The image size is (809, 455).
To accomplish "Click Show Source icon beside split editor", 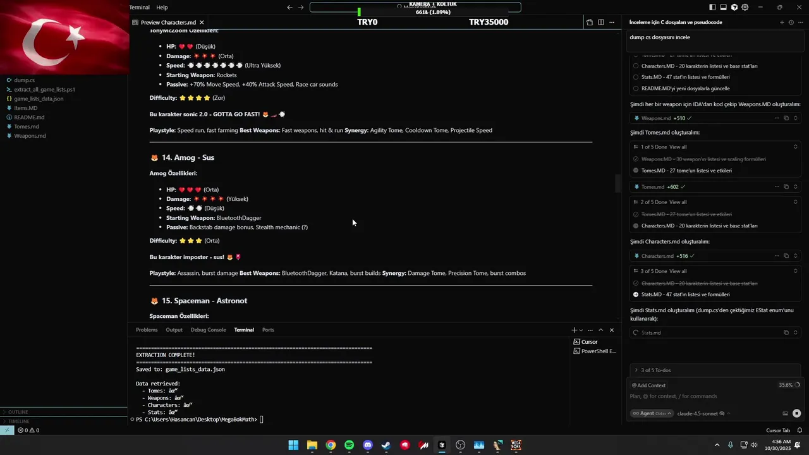I will point(590,22).
